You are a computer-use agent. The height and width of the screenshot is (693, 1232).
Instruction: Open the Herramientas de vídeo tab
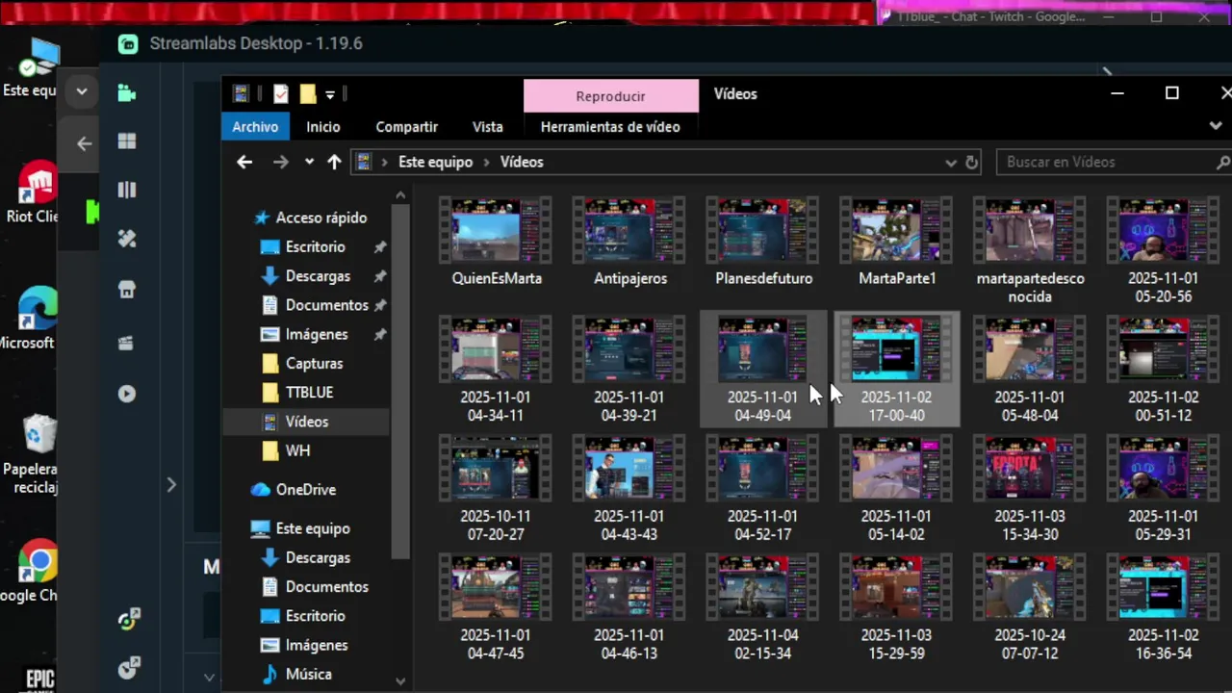tap(610, 126)
